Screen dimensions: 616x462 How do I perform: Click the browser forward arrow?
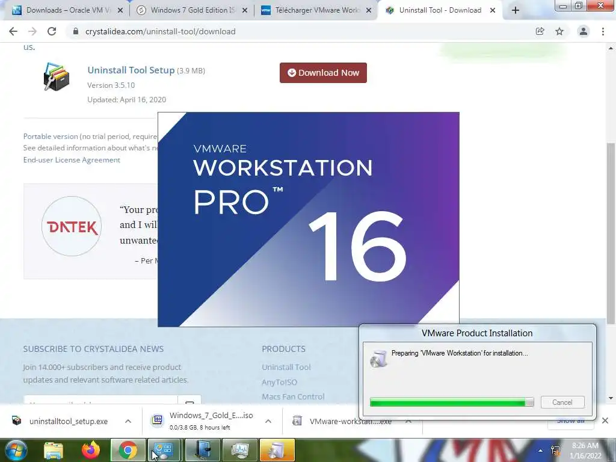pos(32,31)
